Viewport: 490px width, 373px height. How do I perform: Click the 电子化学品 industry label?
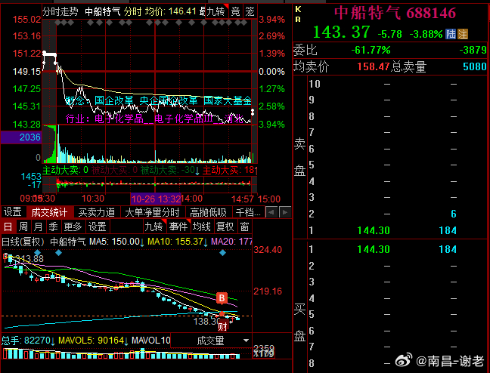(119, 119)
